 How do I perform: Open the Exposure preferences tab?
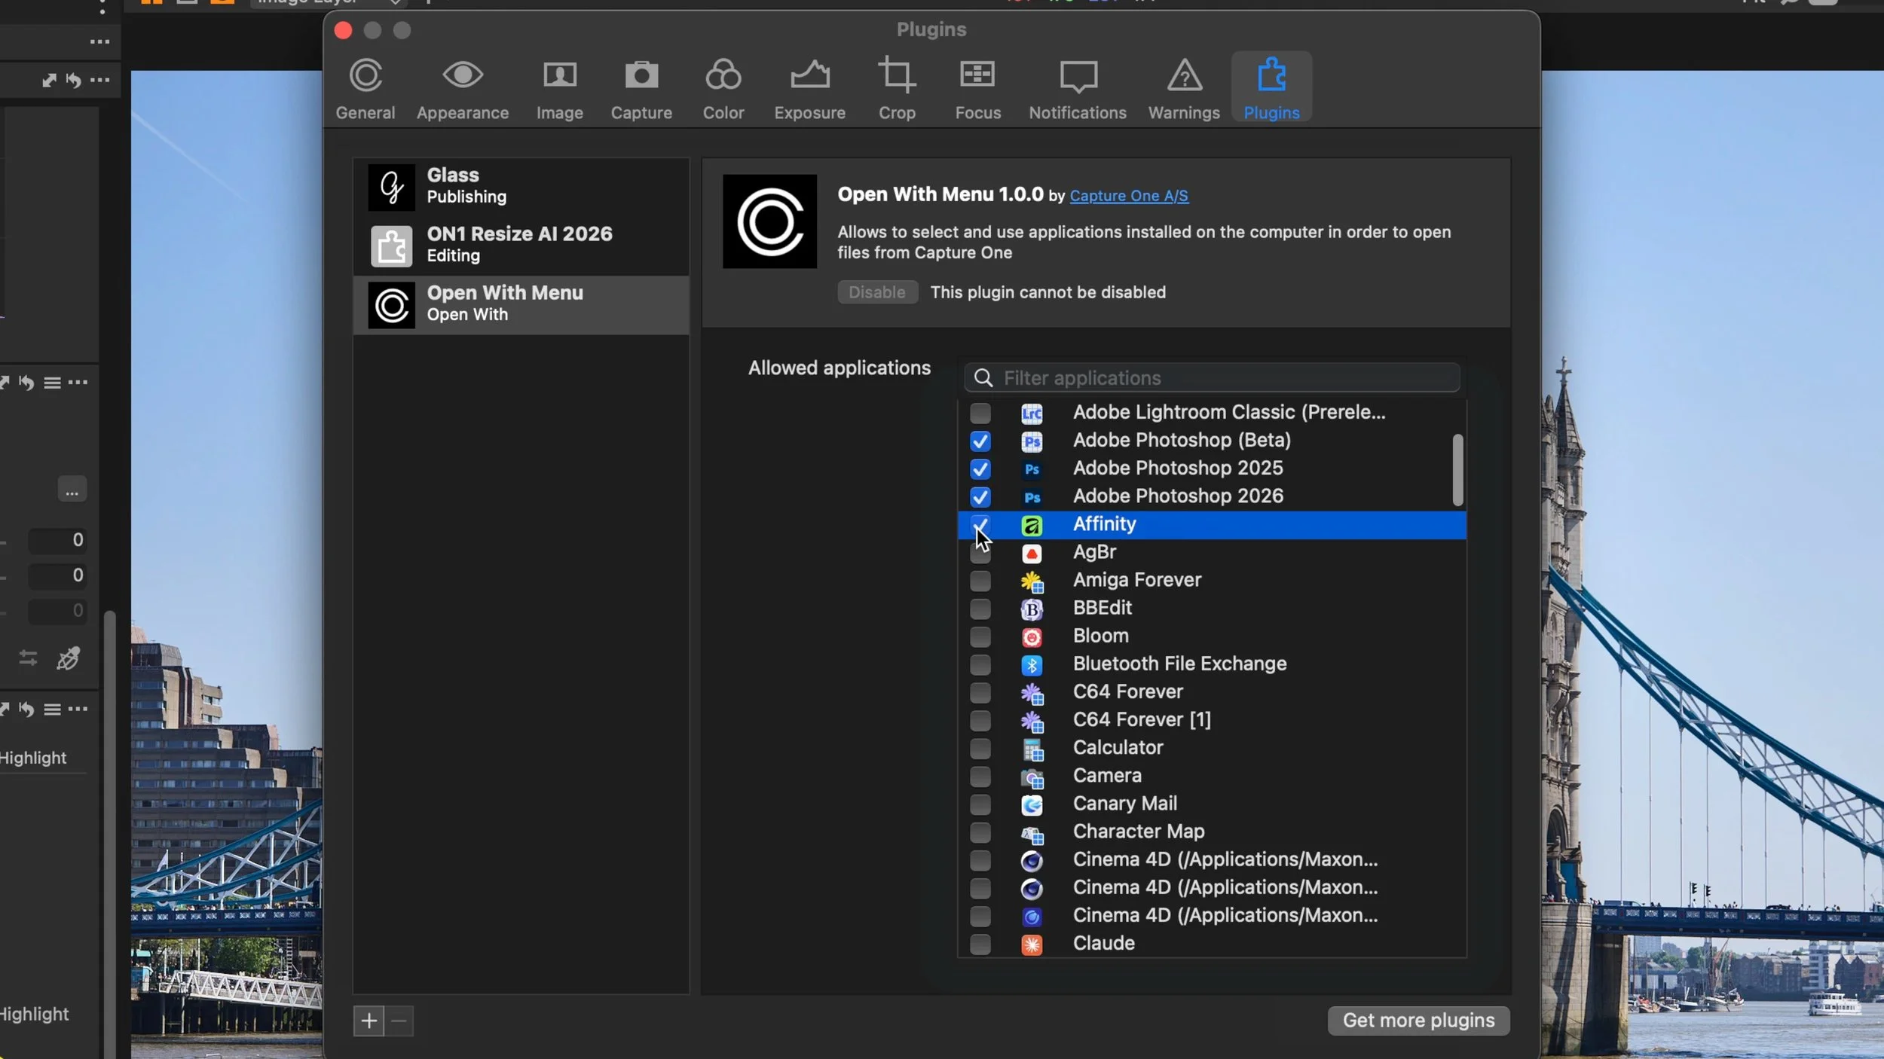coord(810,88)
